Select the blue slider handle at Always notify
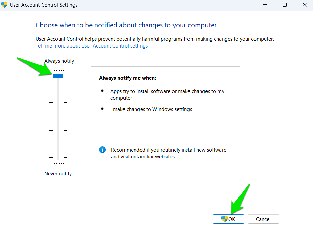This screenshot has width=313, height=226. 58,76
